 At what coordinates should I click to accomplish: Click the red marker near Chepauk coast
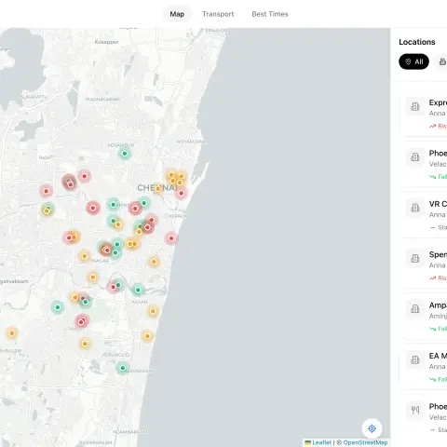click(x=171, y=238)
